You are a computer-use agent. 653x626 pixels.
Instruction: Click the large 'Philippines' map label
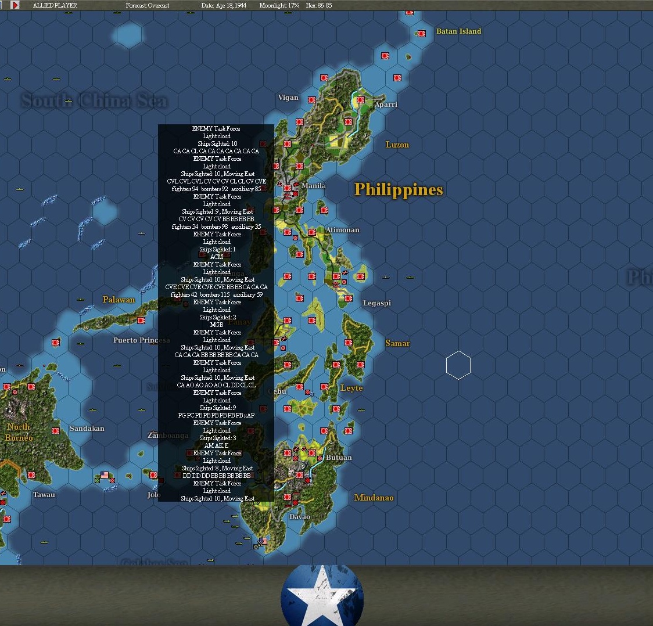(399, 189)
